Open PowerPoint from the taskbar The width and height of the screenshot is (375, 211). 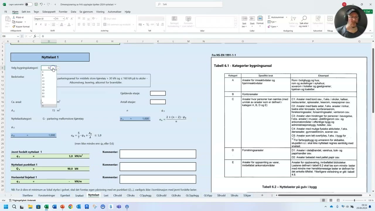(62, 207)
